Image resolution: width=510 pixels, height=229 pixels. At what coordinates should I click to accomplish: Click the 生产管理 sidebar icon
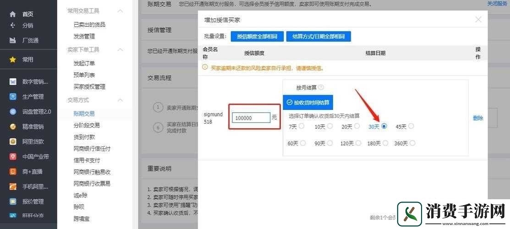pos(13,97)
